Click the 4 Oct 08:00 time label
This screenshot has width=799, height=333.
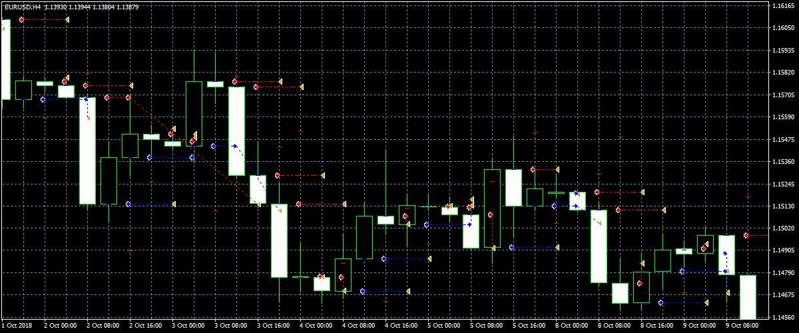tap(358, 326)
